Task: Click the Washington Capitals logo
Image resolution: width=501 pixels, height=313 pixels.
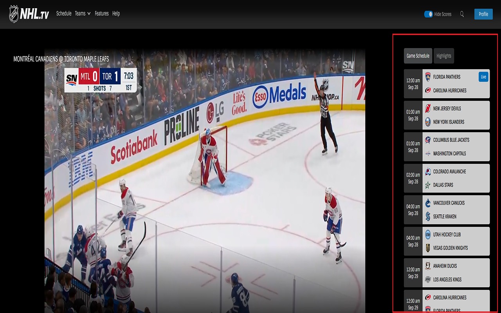Action: pyautogui.click(x=428, y=154)
